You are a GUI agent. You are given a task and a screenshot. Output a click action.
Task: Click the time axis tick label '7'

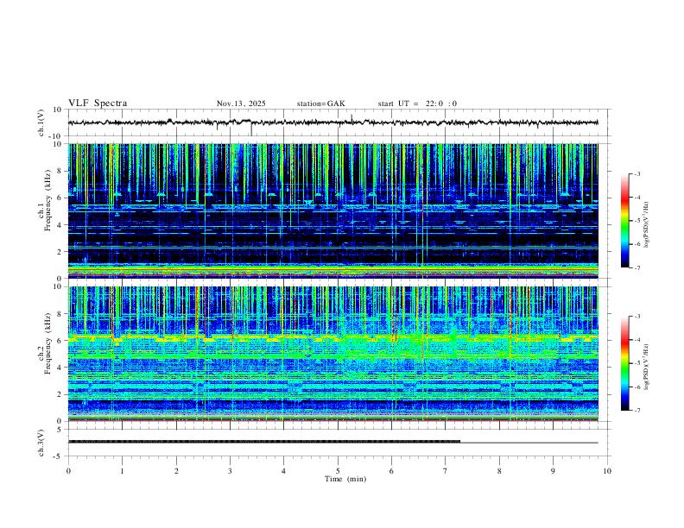click(446, 471)
